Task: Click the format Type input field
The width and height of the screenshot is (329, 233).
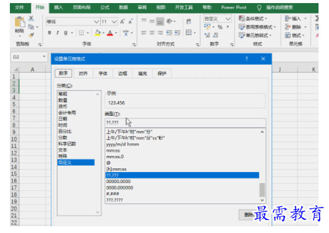Action: coord(185,123)
